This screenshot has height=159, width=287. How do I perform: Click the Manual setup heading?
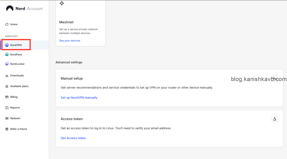pos(71,79)
